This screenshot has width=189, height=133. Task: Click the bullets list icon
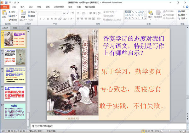click(78, 13)
